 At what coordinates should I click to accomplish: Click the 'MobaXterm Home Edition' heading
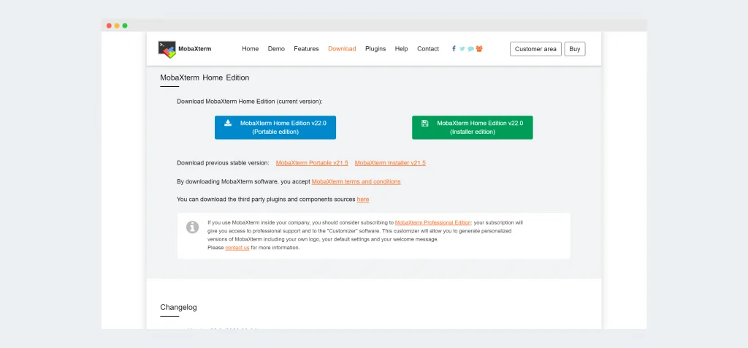click(x=205, y=77)
